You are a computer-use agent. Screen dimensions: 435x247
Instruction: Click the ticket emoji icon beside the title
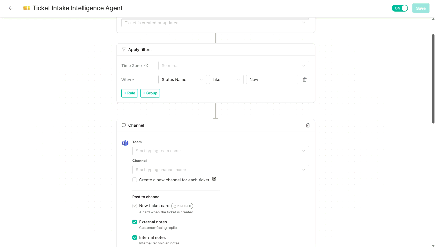point(27,8)
